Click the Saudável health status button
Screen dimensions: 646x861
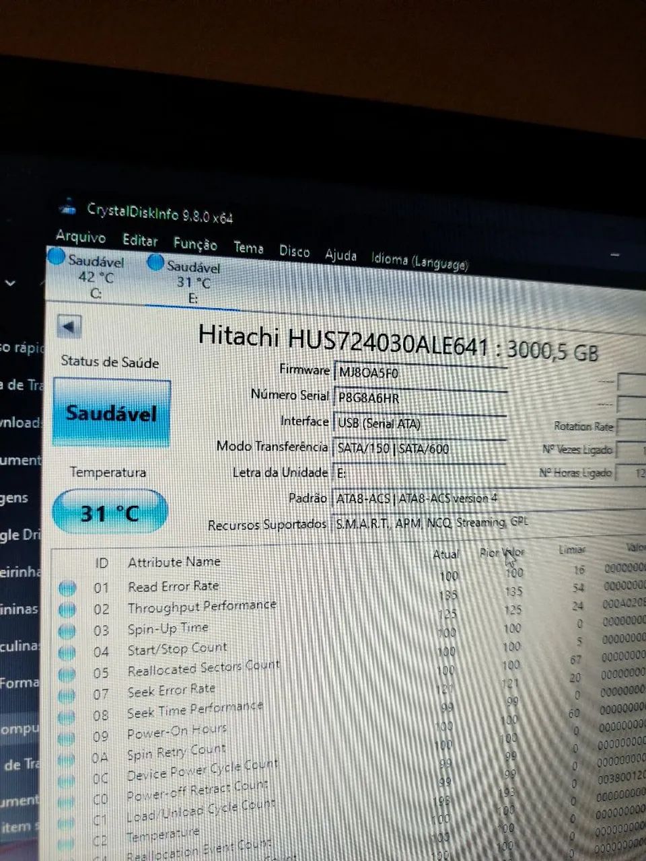click(111, 412)
